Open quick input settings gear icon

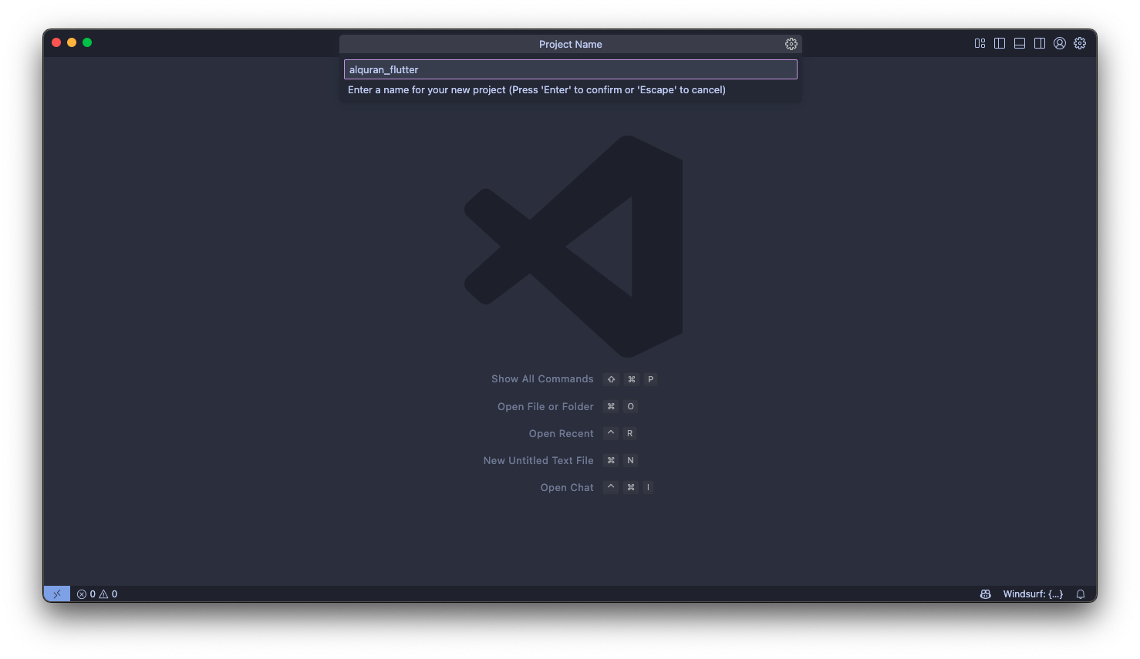pos(791,44)
